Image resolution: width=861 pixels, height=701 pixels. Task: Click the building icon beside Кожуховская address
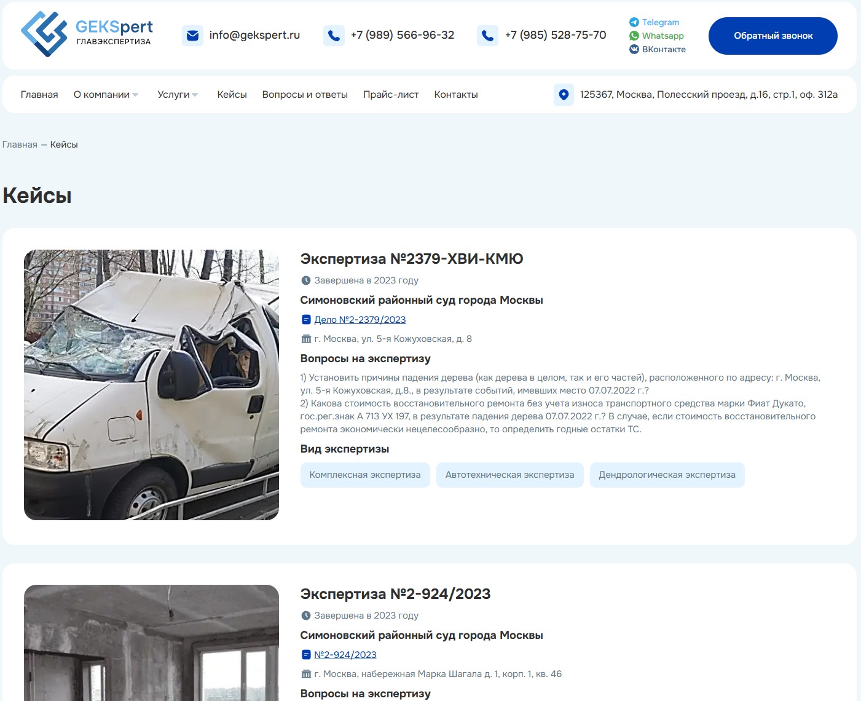tap(305, 338)
